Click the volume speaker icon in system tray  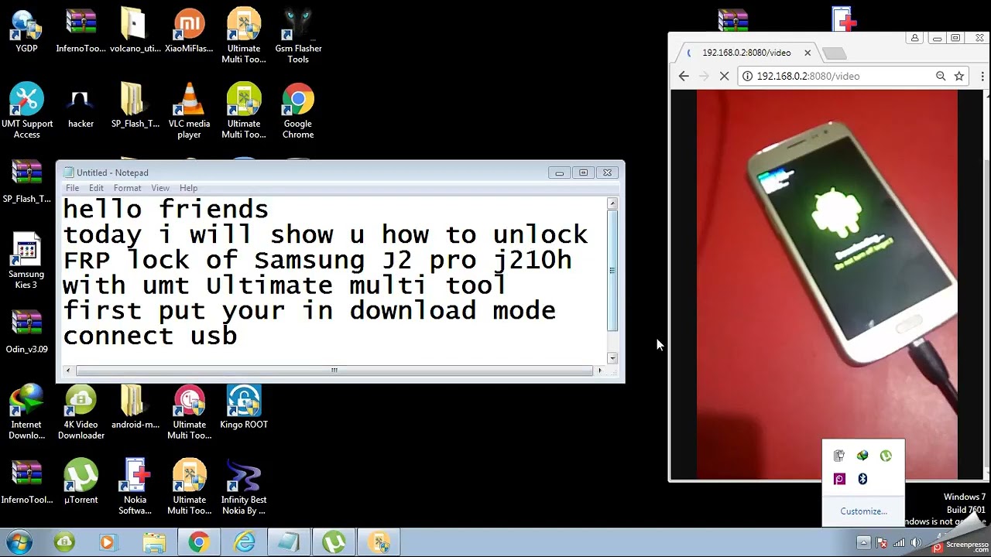click(915, 543)
